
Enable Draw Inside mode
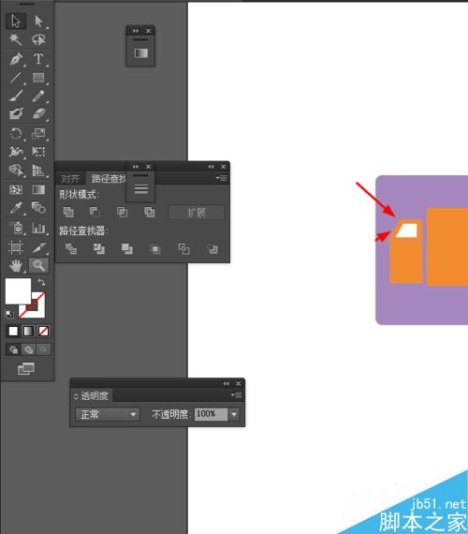[x=43, y=349]
